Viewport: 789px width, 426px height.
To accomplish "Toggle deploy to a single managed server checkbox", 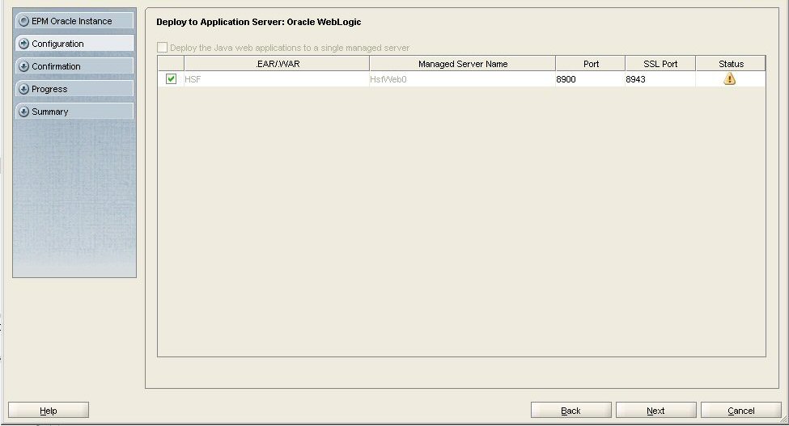I will click(x=162, y=48).
